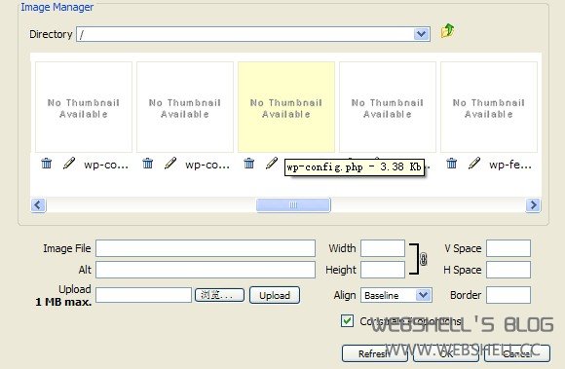Click the horizontal scrollbar thumb in file list
Viewport: 565px width, 369px height.
293,204
